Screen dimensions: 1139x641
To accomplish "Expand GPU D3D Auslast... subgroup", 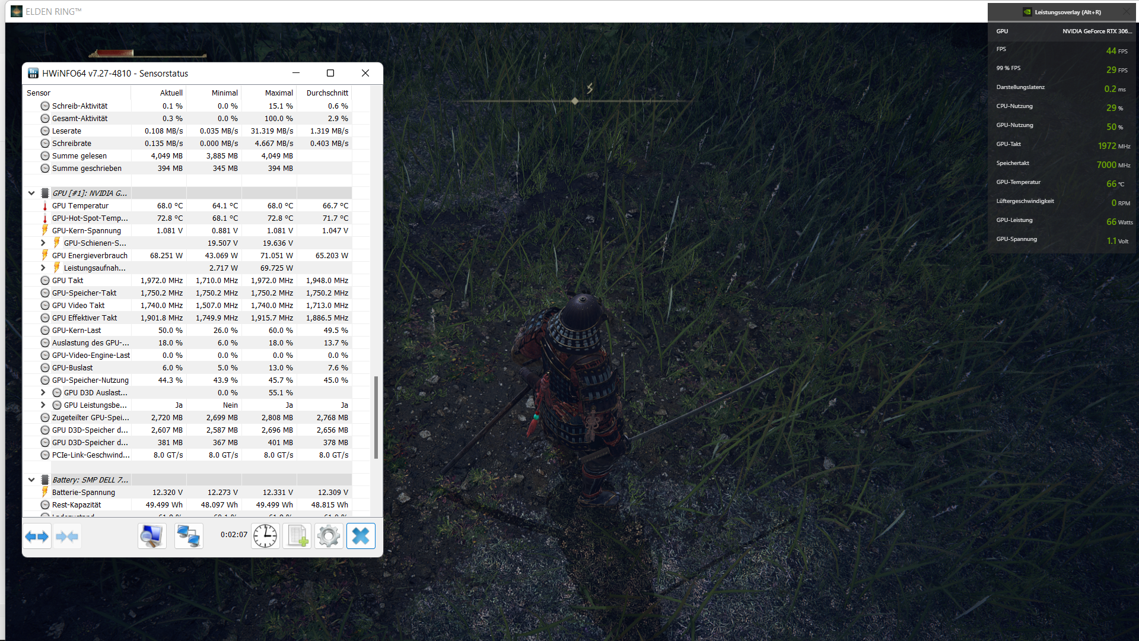I will click(x=43, y=392).
